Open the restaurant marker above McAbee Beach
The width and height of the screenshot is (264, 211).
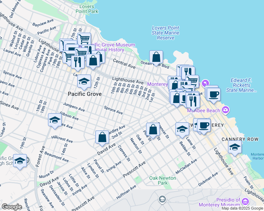click(x=193, y=102)
